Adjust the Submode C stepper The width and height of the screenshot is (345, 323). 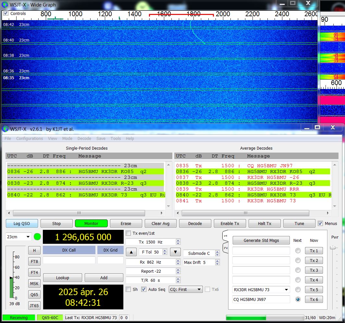[x=217, y=253]
